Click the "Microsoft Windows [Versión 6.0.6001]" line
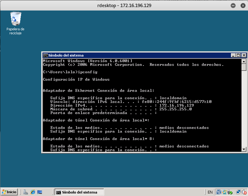Image resolution: width=248 pixels, height=196 pixels. coord(87,61)
